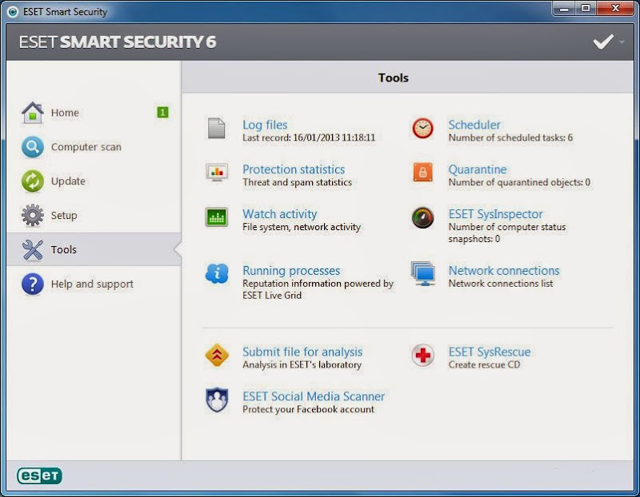Click the protection status checkmark icon
The width and height of the screenshot is (640, 497).
tap(603, 42)
